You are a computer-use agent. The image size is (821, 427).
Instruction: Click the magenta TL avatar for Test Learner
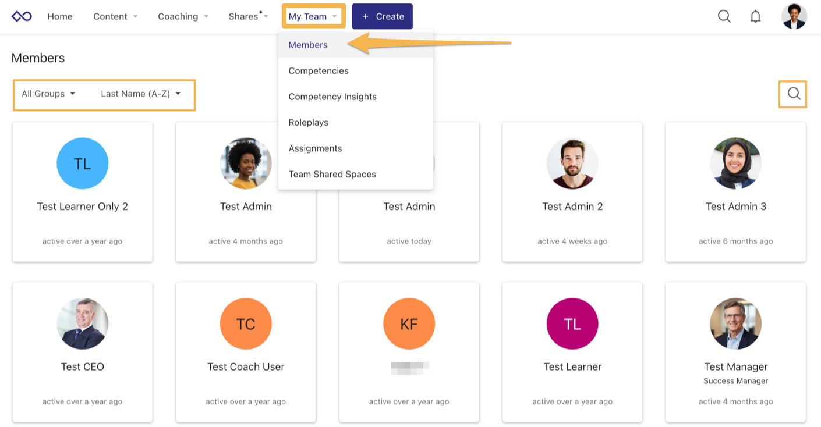coord(572,324)
